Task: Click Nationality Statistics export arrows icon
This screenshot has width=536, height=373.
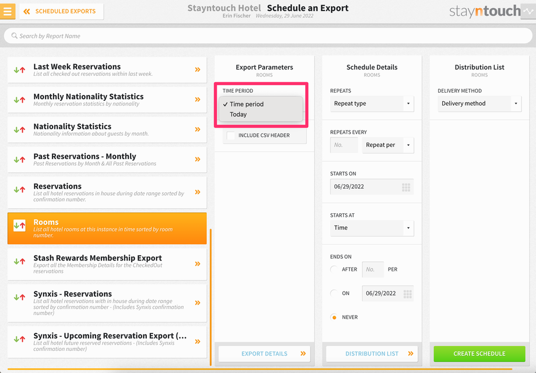Action: tap(19, 129)
